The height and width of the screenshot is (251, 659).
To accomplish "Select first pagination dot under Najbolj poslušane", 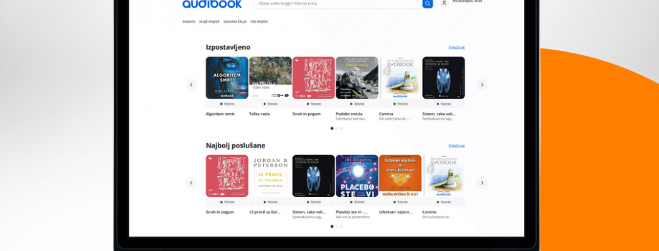I will pos(332,227).
